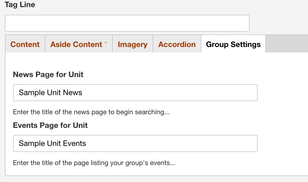This screenshot has height=182, width=308.
Task: Click the Group Settings tab
Action: coord(233,44)
